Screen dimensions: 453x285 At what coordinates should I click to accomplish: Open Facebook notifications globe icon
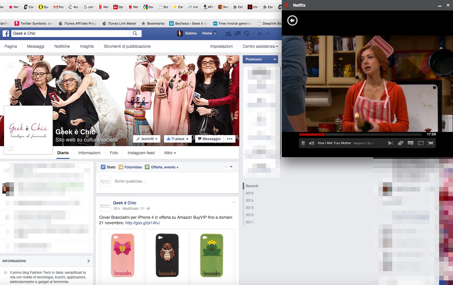[x=246, y=34]
